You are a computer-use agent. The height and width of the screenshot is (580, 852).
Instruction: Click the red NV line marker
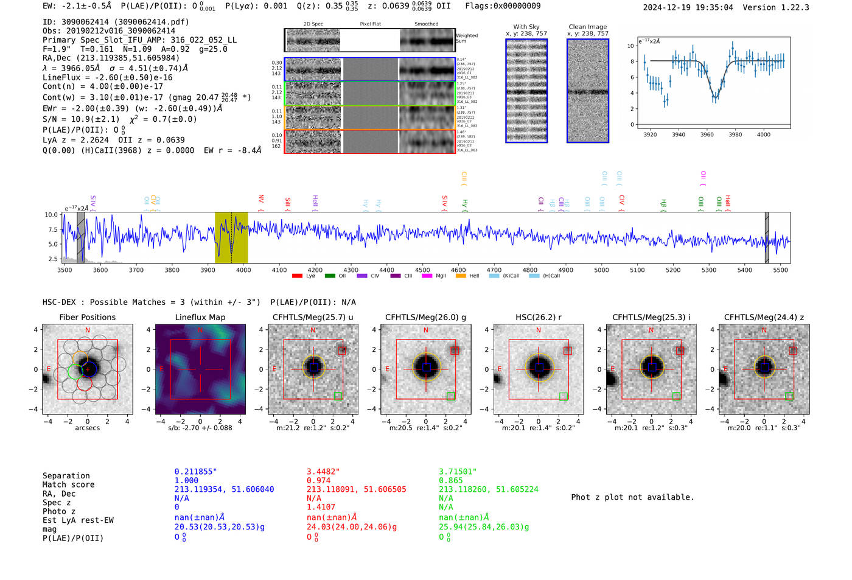[x=261, y=200]
